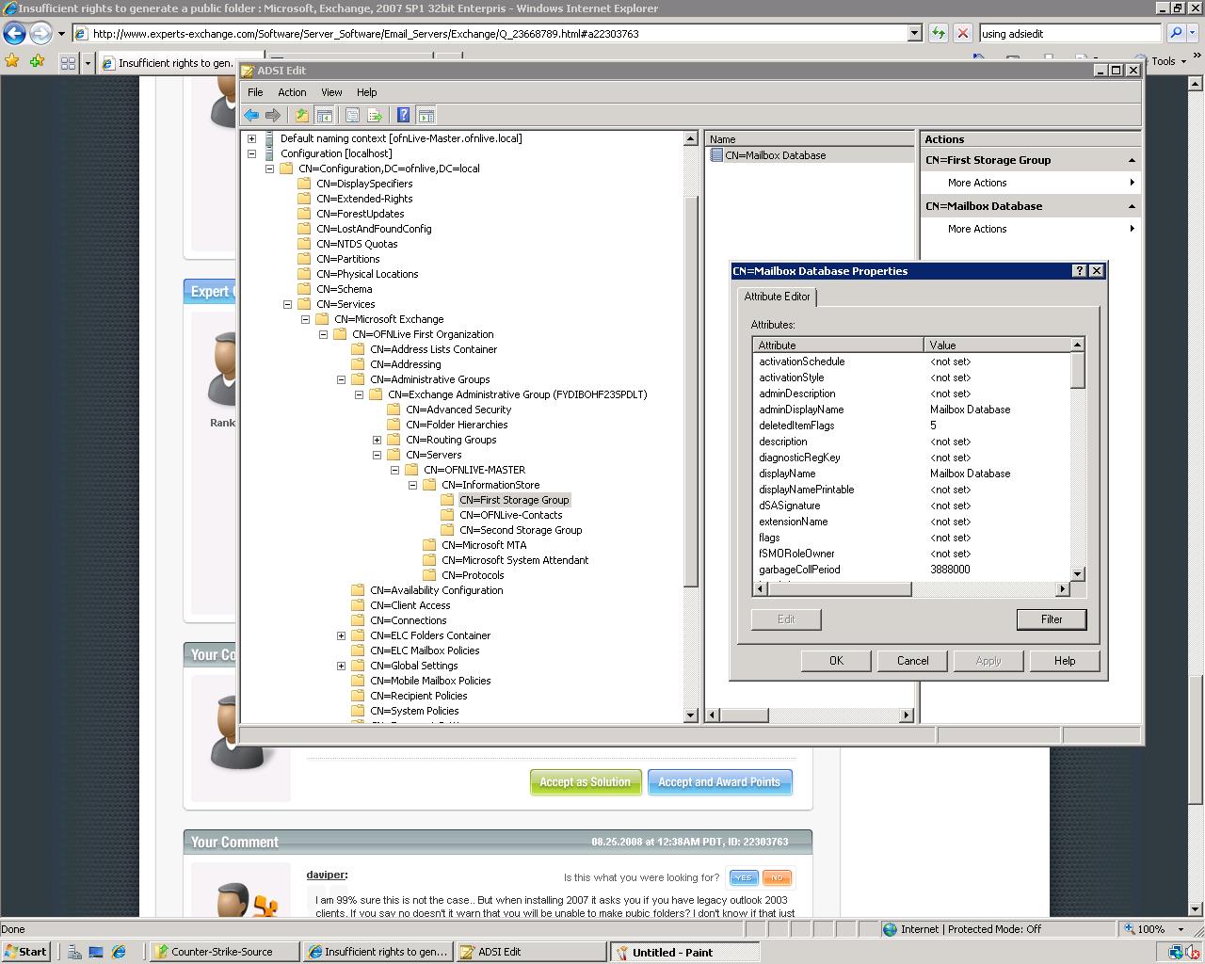Click the Back arrow in ADSI Edit toolbar

tap(251, 115)
